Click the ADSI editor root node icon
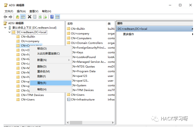Screen dimensions: 194x127 click(5, 23)
